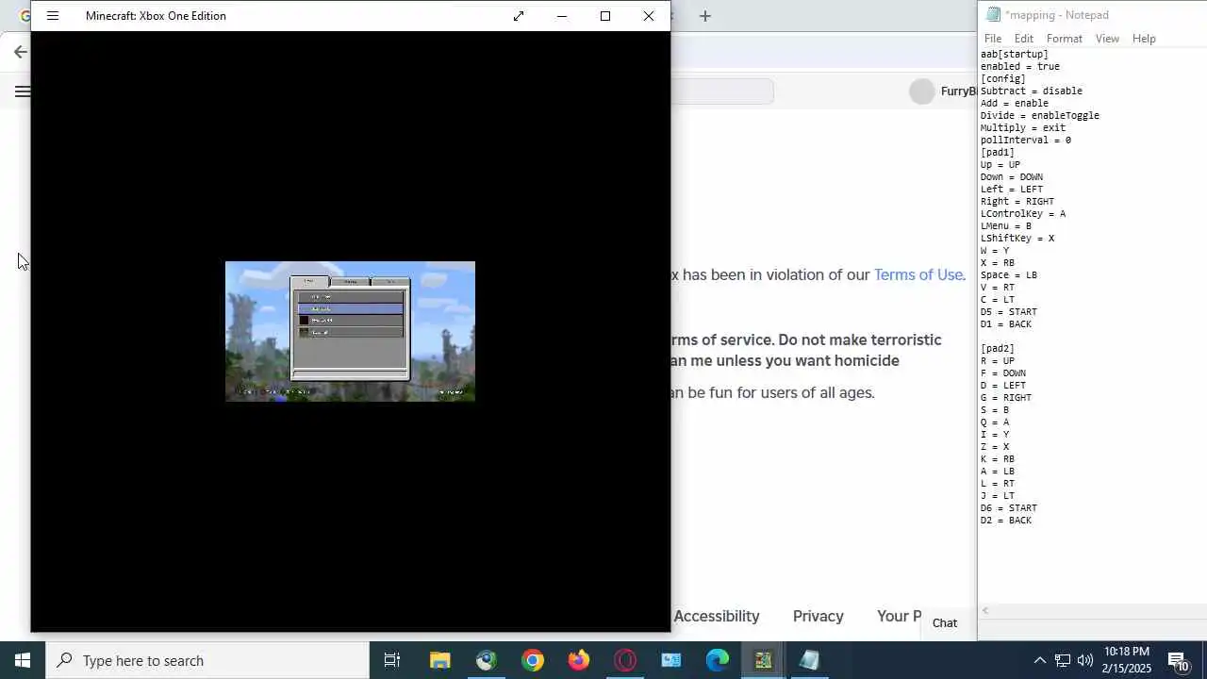
Task: Pick the game list row with dark thumbnail
Action: [x=350, y=320]
